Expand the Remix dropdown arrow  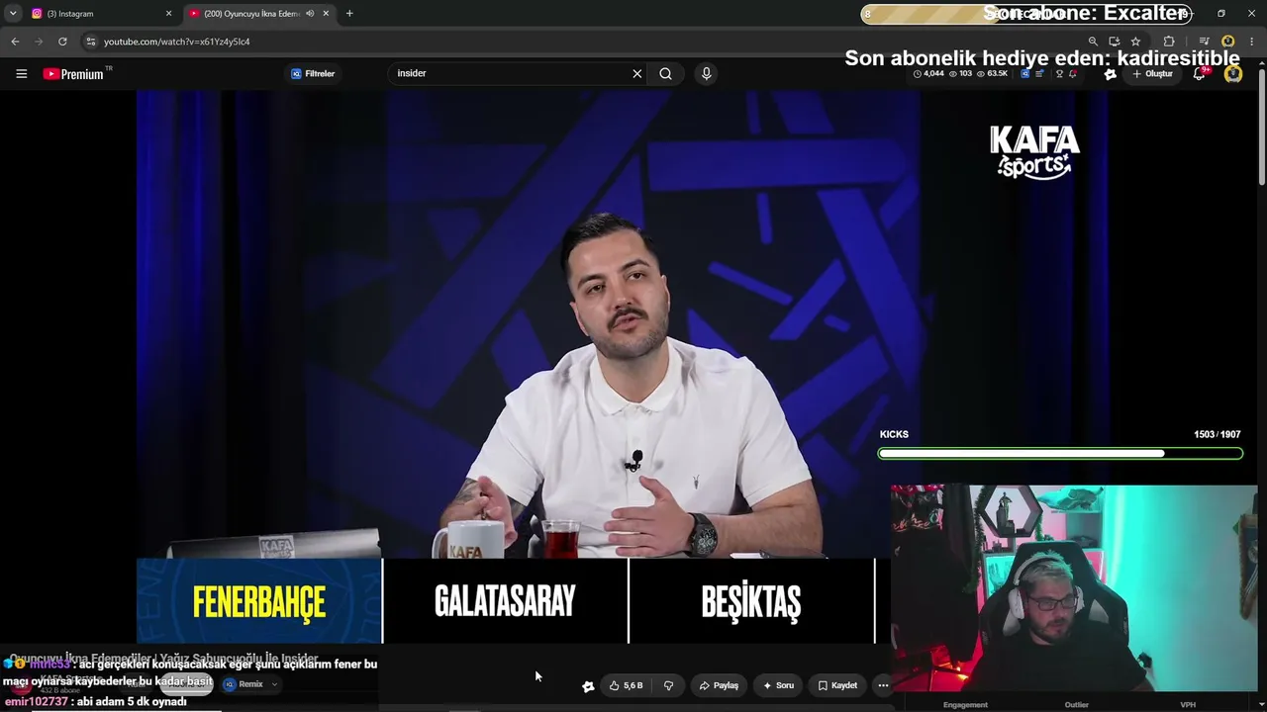point(274,684)
